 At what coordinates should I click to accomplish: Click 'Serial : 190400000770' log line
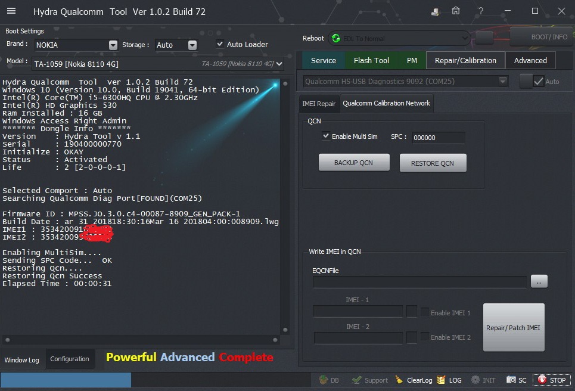(x=61, y=144)
